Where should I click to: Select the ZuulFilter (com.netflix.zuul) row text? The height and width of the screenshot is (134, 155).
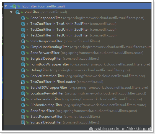pyautogui.click(x=46, y=12)
